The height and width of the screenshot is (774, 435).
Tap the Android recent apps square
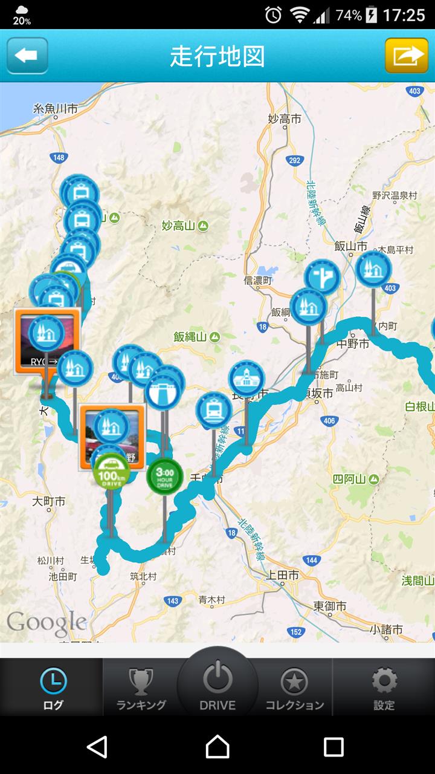(x=333, y=747)
